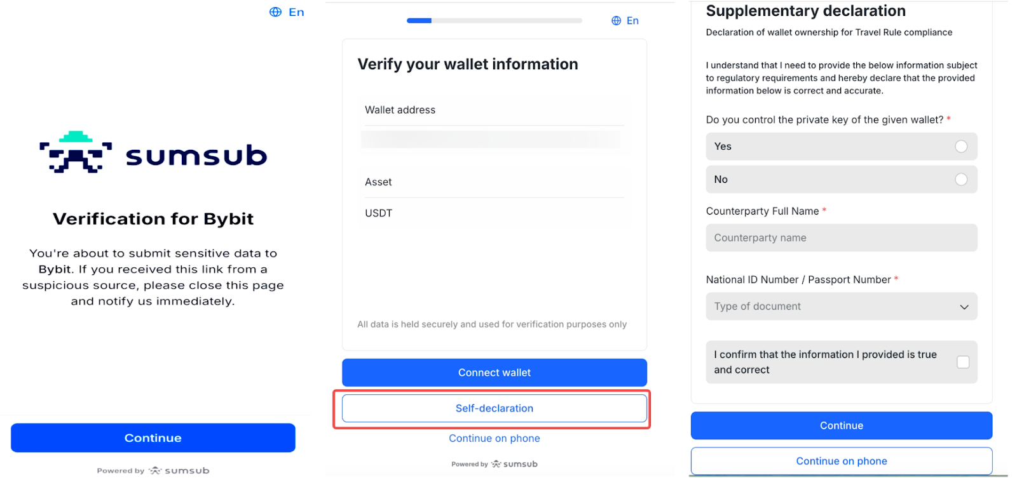Choose the Self-declaration option
The image size is (1017, 478).
[x=494, y=408]
